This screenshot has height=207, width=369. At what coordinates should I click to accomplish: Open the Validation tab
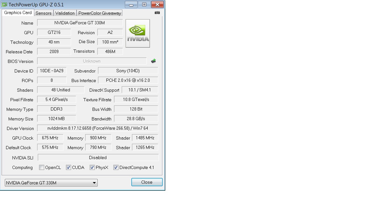point(65,13)
